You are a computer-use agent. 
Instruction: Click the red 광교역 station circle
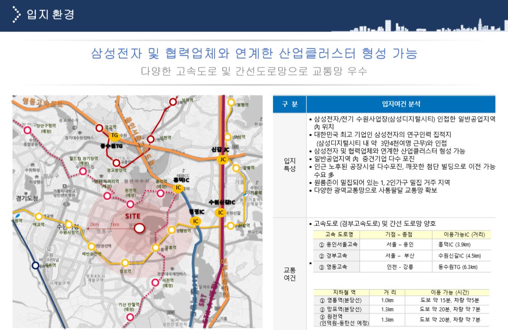click(100, 128)
